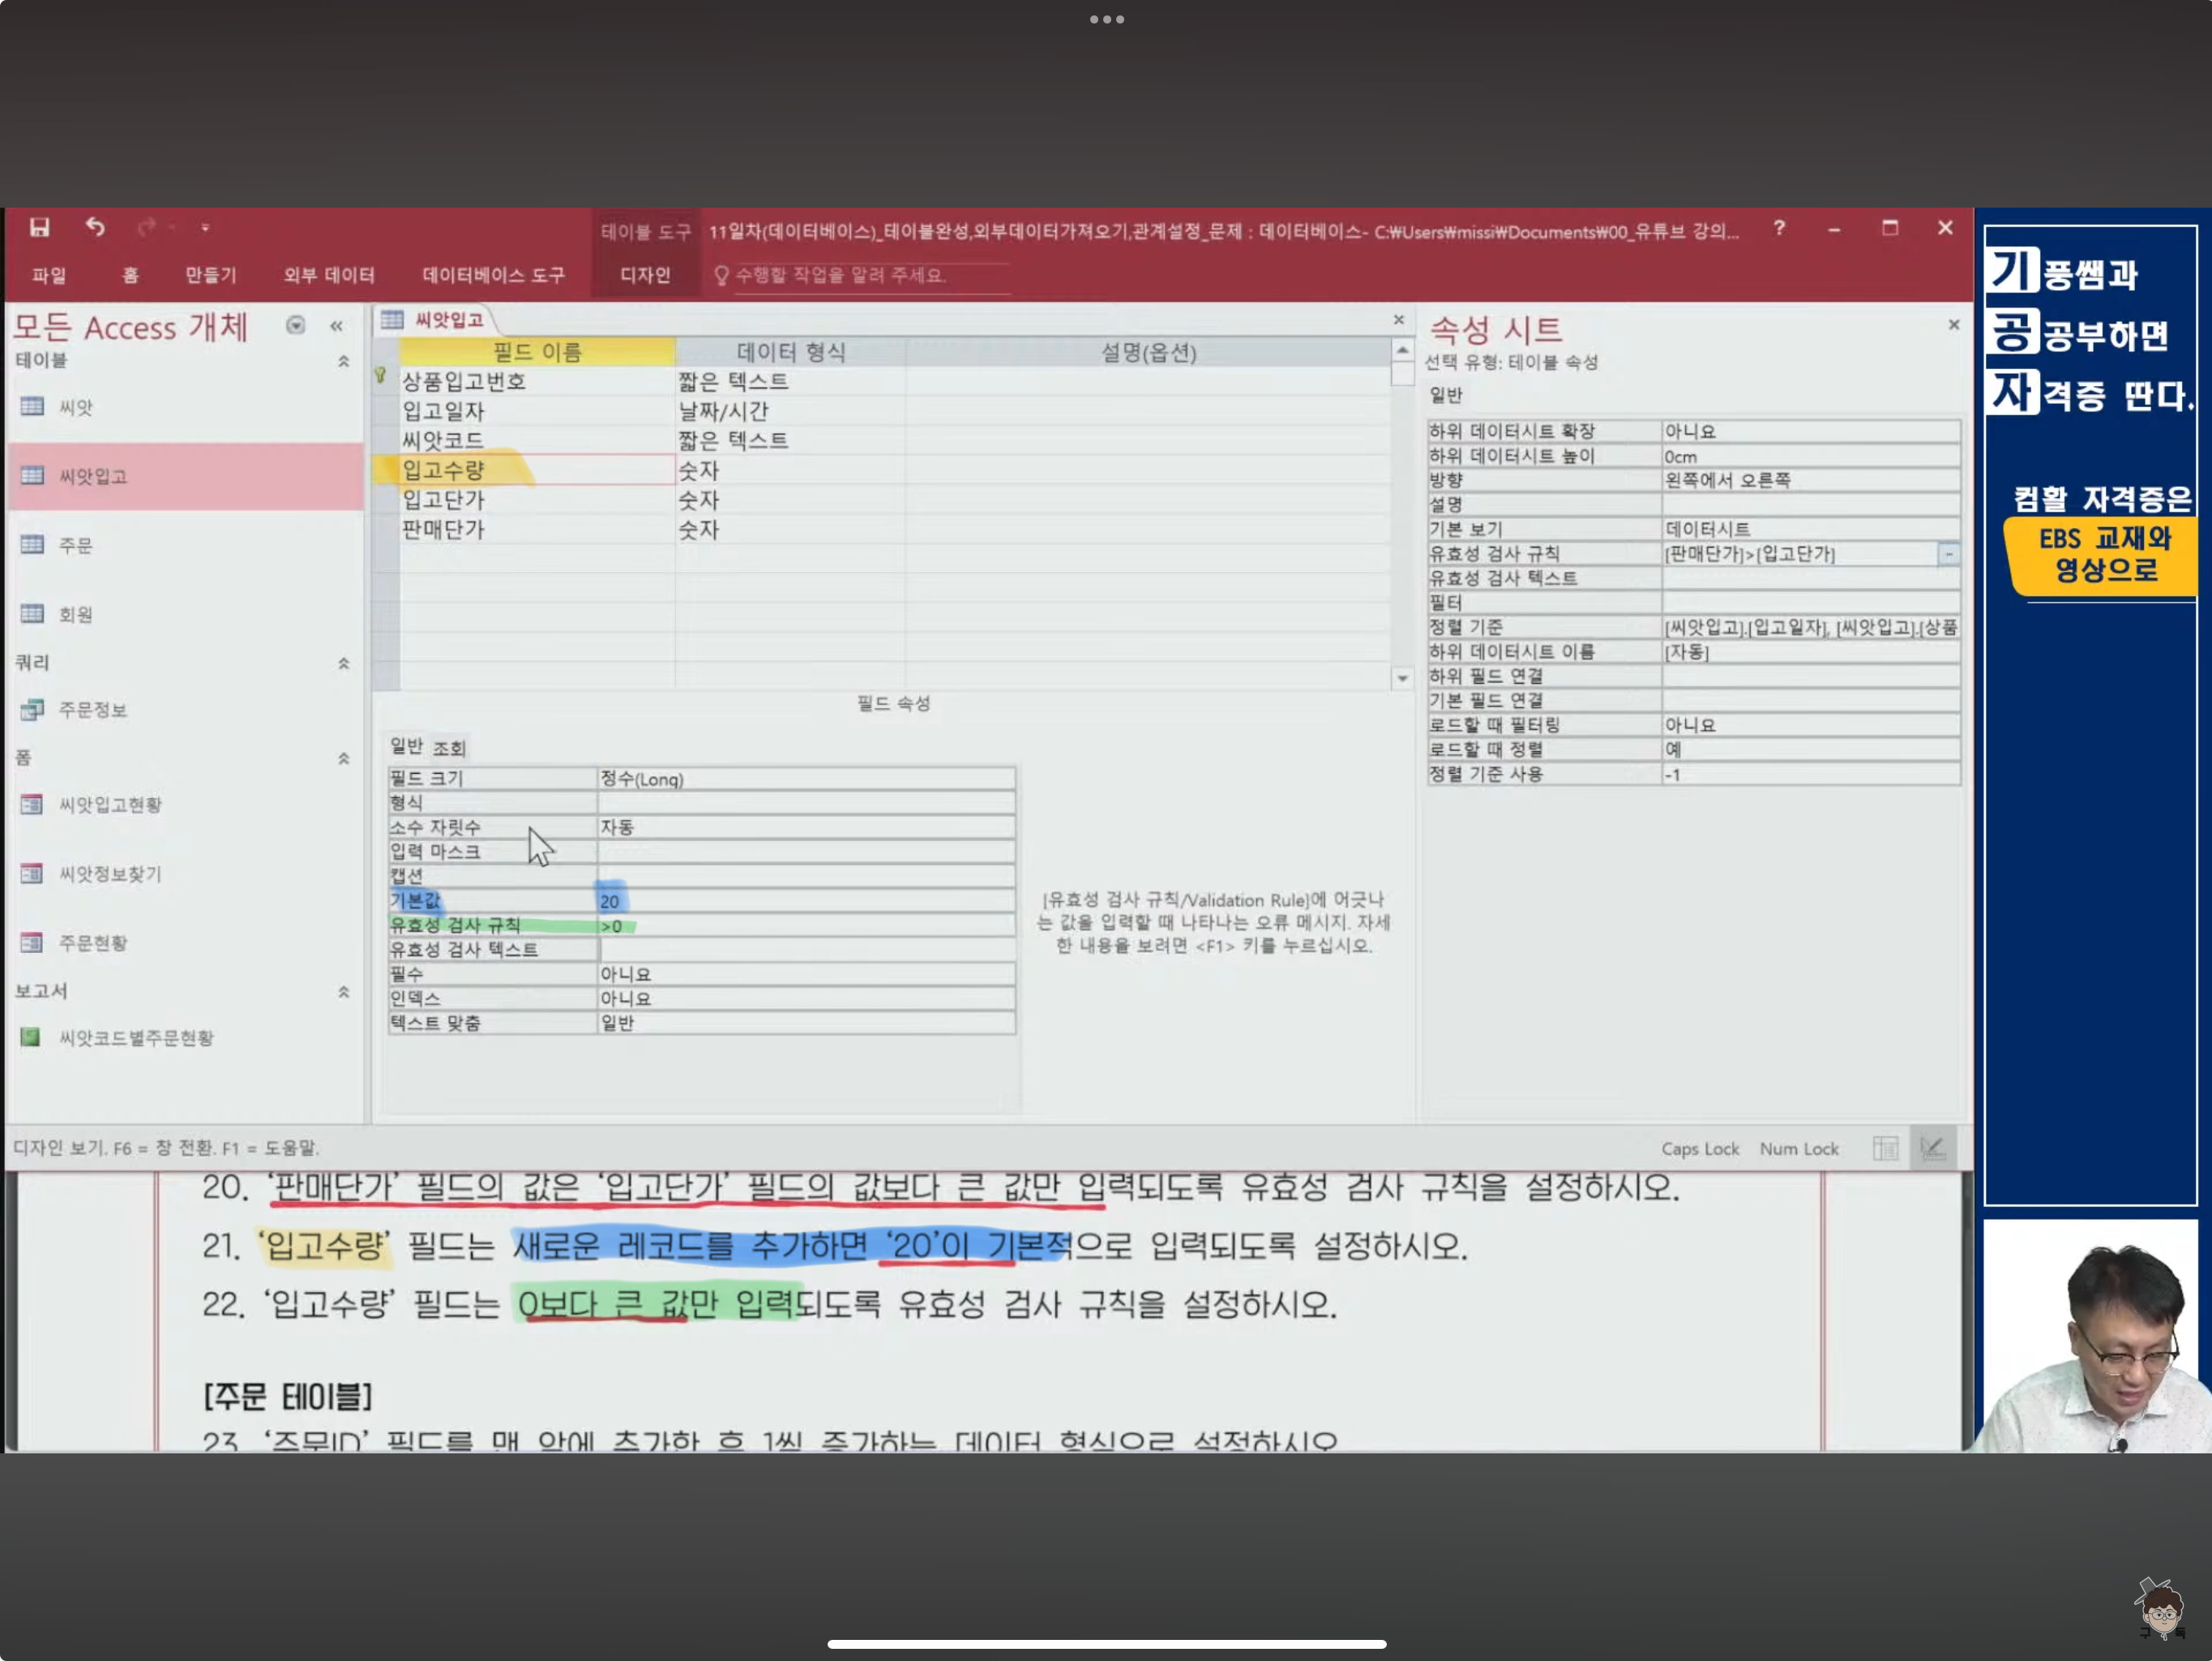Hide the navigation pane with shutter button
2212x1661 pixels.
(x=337, y=326)
